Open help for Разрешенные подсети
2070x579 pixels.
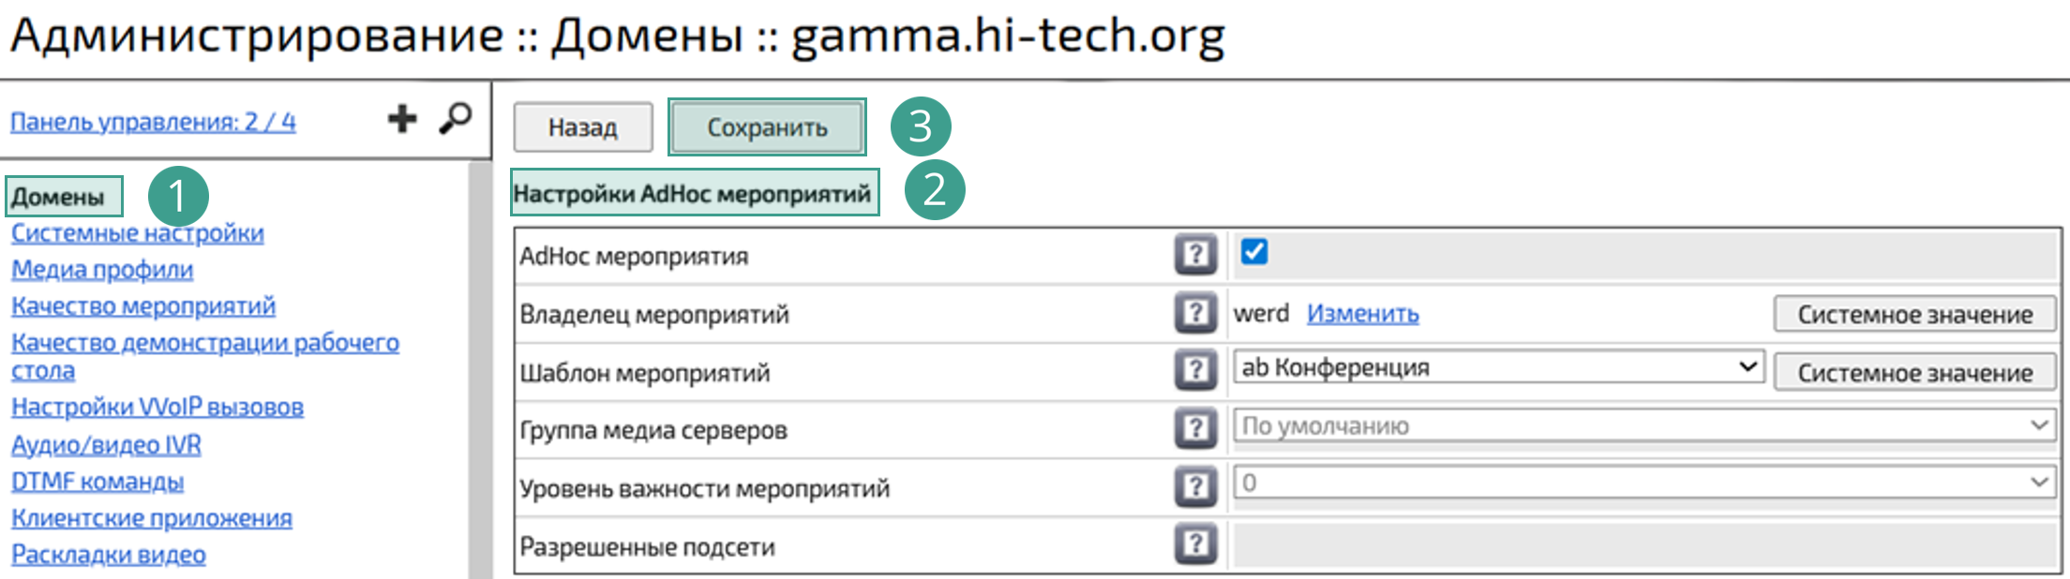pyautogui.click(x=1195, y=545)
